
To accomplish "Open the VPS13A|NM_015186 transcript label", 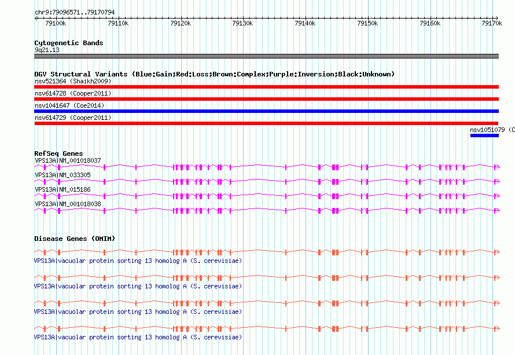I will (x=62, y=189).
